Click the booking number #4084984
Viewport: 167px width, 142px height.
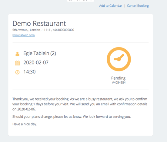(119, 83)
